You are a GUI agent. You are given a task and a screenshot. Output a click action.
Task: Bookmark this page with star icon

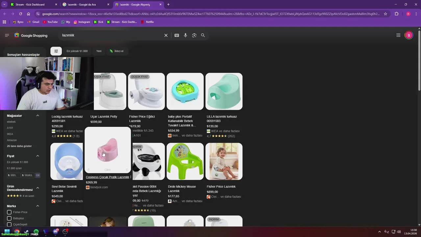tap(385, 14)
